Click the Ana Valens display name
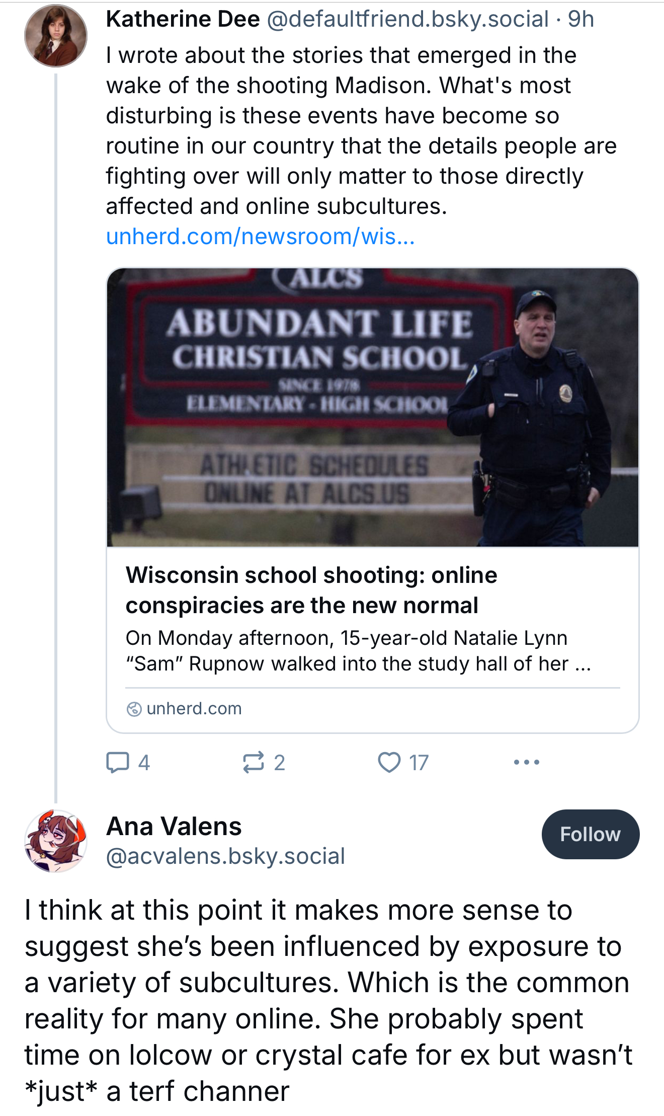Image resolution: width=664 pixels, height=1116 pixels. tap(174, 826)
